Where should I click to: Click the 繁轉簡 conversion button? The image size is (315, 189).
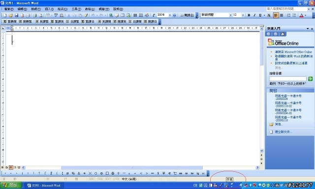[x=10, y=22]
